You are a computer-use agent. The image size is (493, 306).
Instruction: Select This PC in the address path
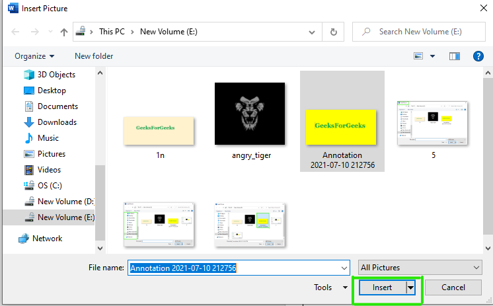(112, 32)
